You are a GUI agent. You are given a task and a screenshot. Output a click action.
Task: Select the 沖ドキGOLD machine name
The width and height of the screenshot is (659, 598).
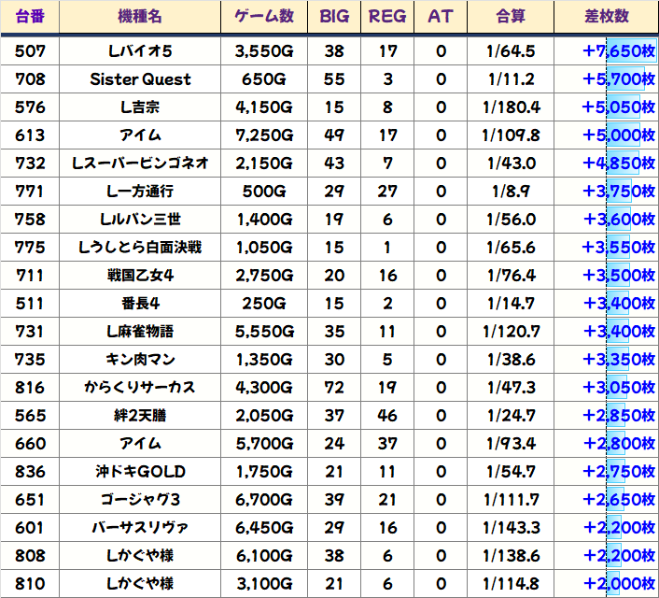(x=140, y=471)
